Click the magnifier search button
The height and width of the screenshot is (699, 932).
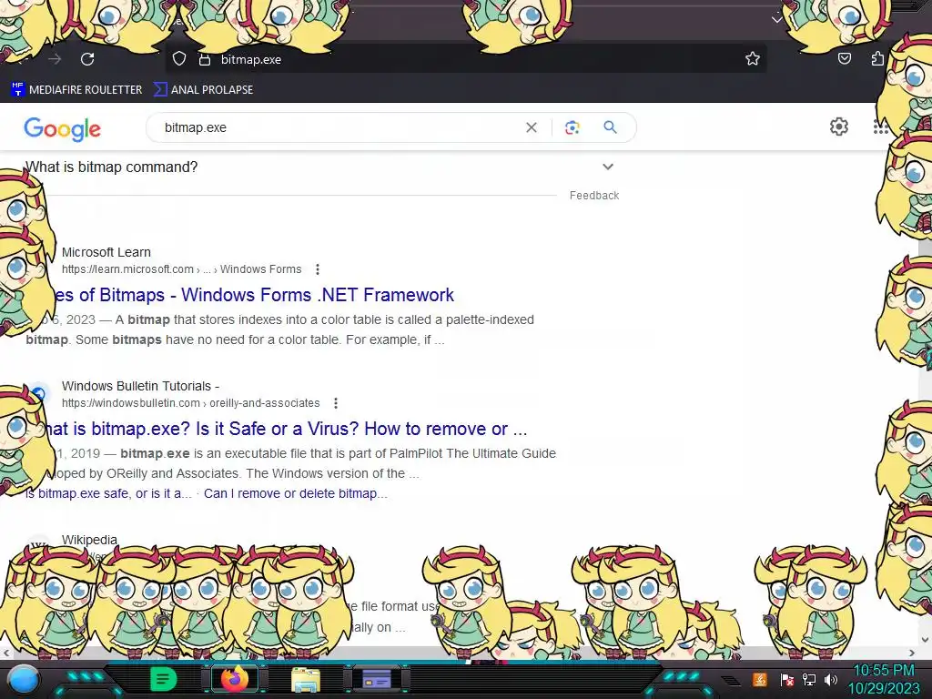tap(610, 127)
